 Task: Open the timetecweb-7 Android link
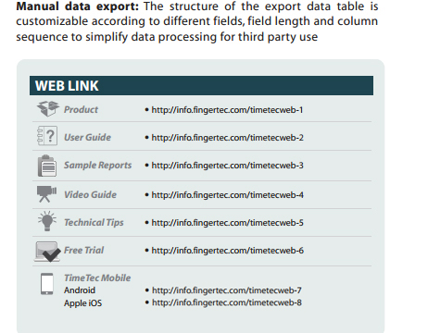pyautogui.click(x=227, y=290)
